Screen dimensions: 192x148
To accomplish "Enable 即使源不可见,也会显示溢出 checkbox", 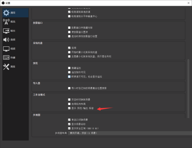I will click(69, 77).
